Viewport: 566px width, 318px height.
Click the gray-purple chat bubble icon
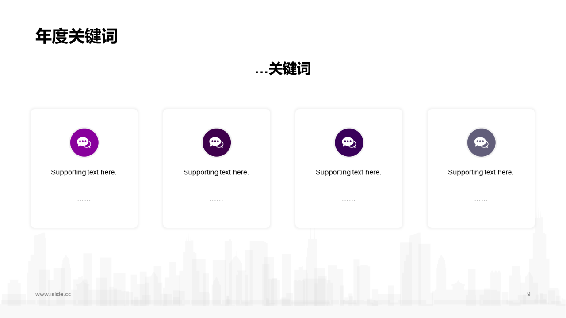pyautogui.click(x=481, y=143)
